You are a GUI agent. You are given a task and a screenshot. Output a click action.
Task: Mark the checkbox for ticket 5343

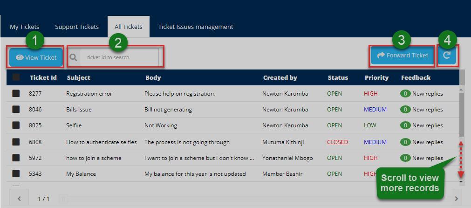tap(16, 174)
